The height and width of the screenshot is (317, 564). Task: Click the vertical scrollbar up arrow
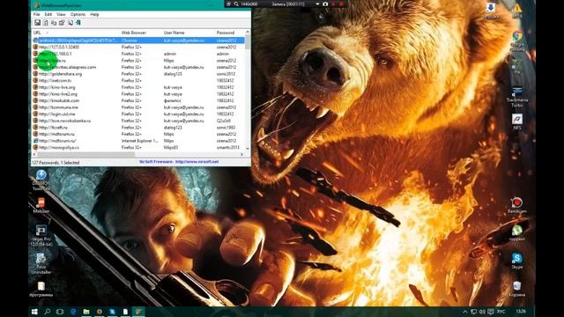pyautogui.click(x=248, y=33)
